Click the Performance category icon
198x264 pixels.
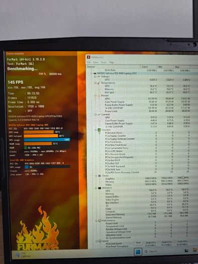tap(100, 221)
